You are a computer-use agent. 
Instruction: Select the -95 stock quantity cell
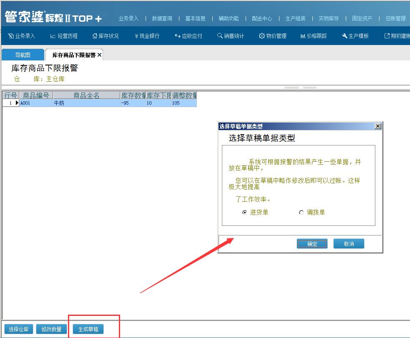pyautogui.click(x=133, y=103)
